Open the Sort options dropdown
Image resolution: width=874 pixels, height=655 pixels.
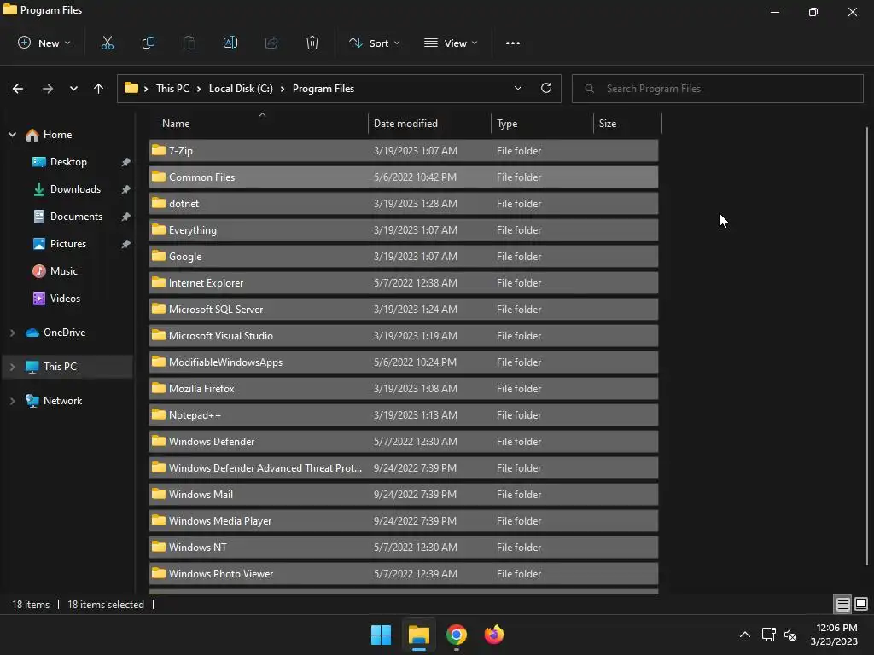[x=375, y=43]
